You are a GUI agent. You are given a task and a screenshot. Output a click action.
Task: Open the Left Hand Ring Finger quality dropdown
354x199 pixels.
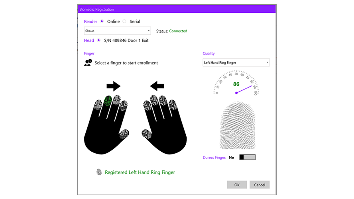tap(236, 62)
